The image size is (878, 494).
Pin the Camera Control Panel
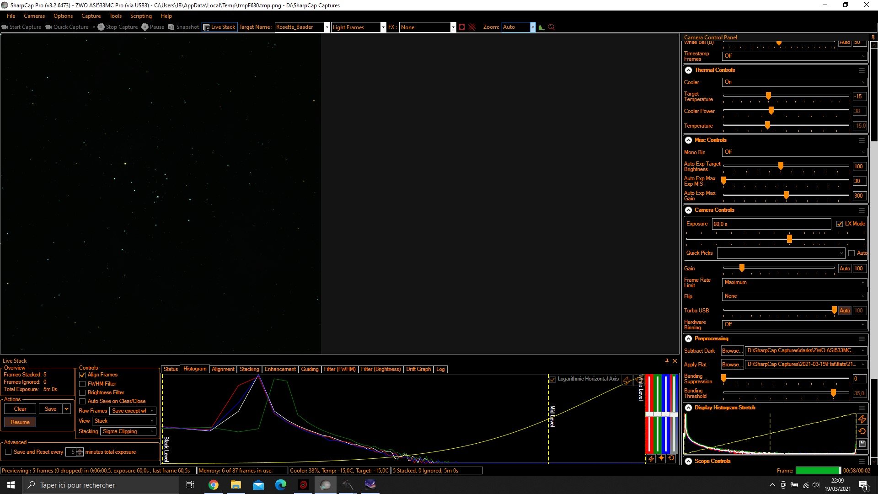873,38
